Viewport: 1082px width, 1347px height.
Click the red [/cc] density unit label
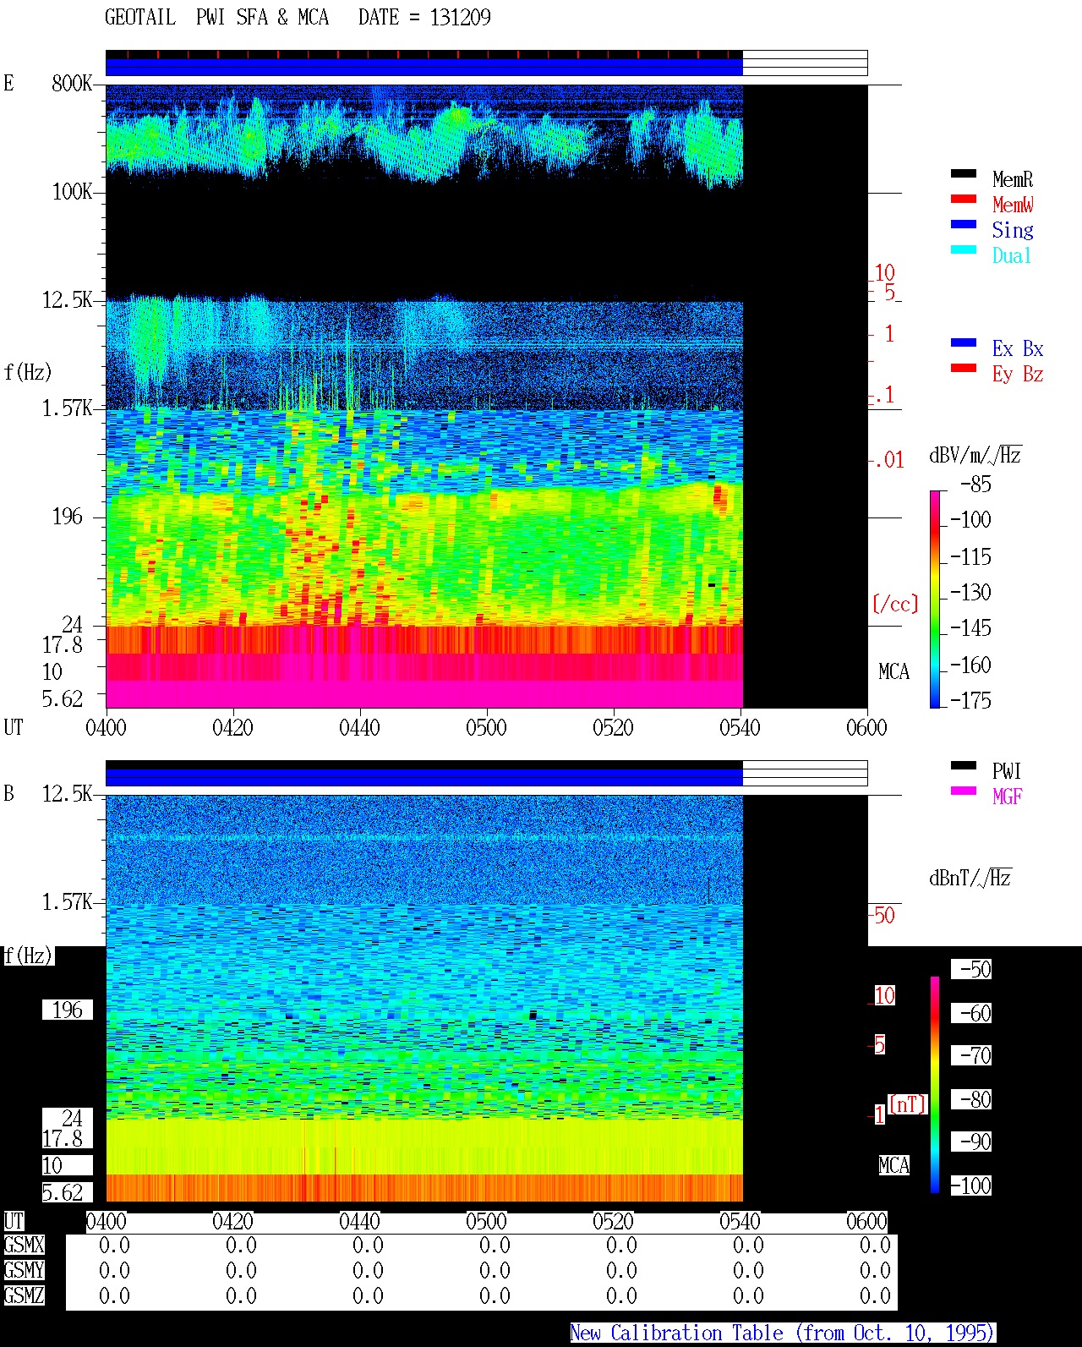[x=895, y=604]
